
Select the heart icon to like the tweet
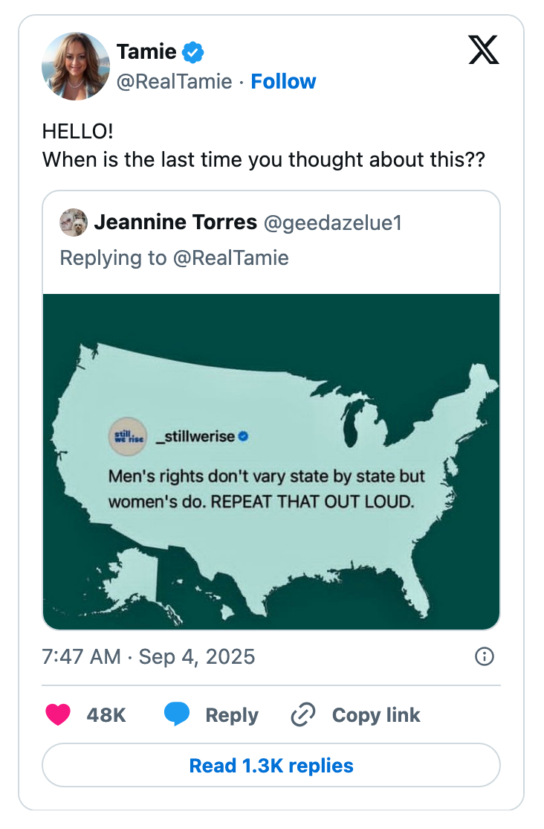point(58,715)
